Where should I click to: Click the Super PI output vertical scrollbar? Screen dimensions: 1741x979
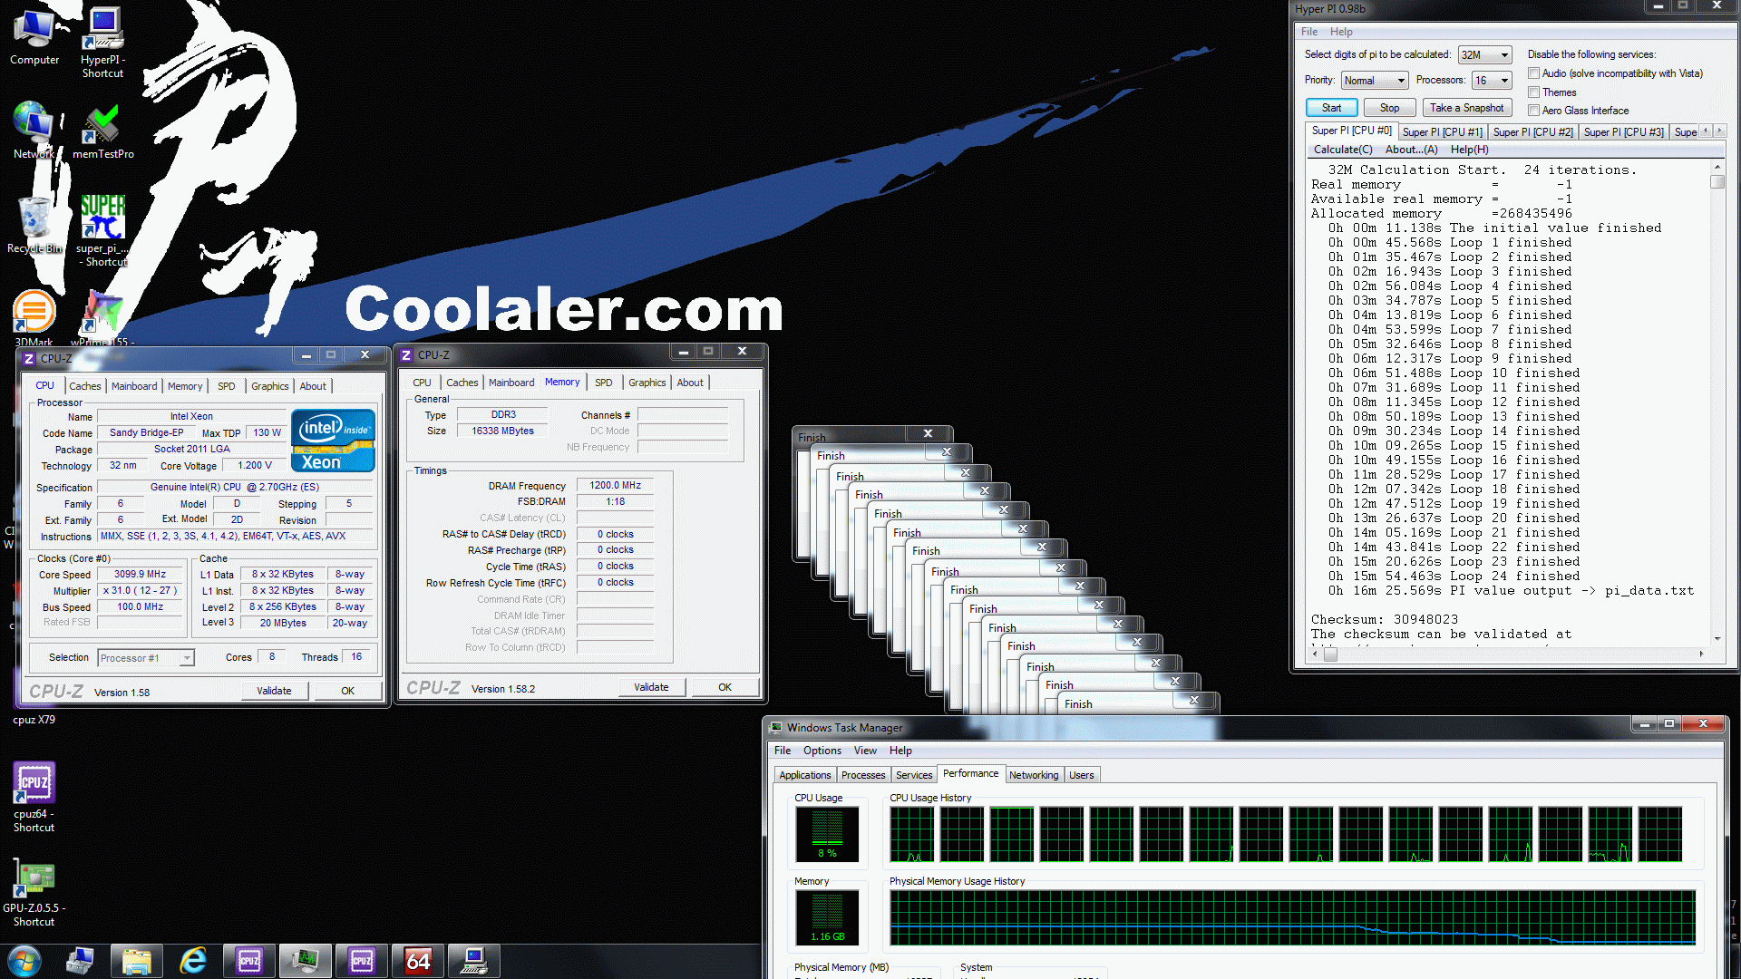pos(1717,402)
